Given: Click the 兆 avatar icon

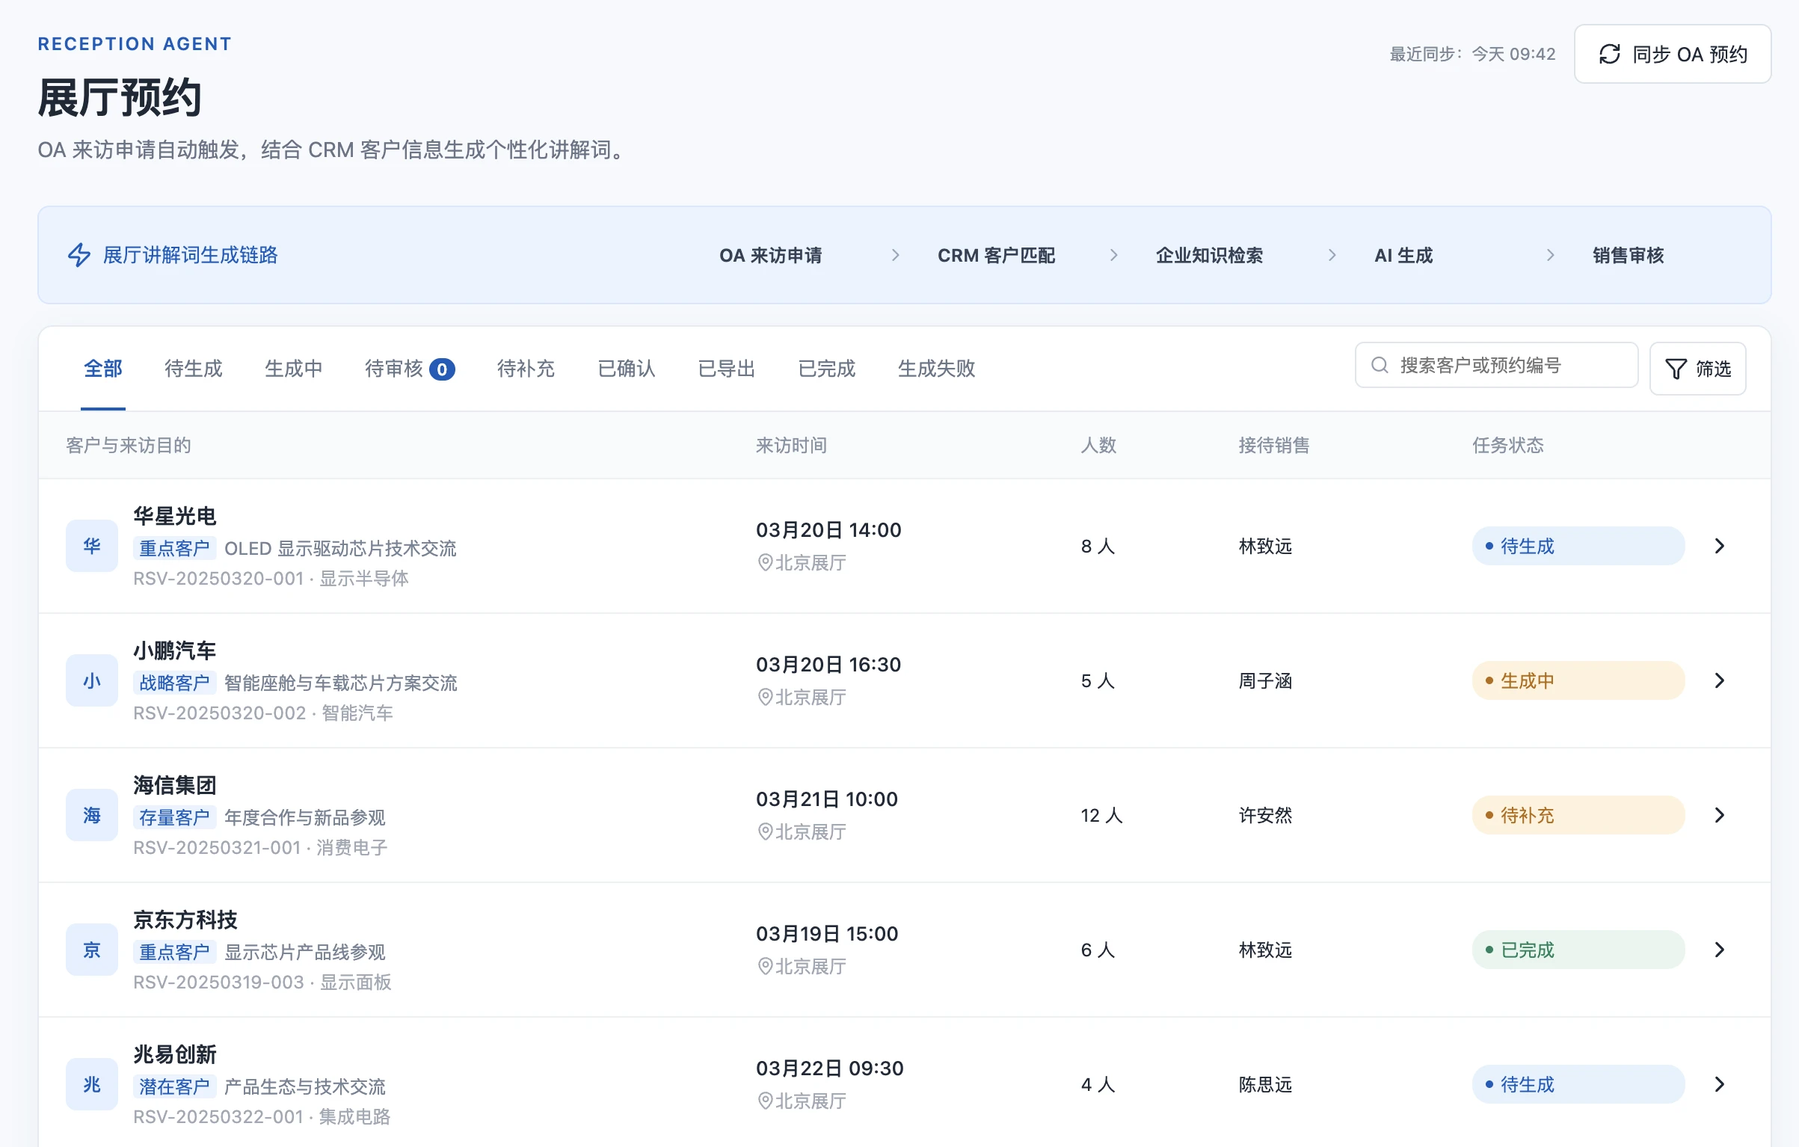Looking at the screenshot, I should [92, 1084].
